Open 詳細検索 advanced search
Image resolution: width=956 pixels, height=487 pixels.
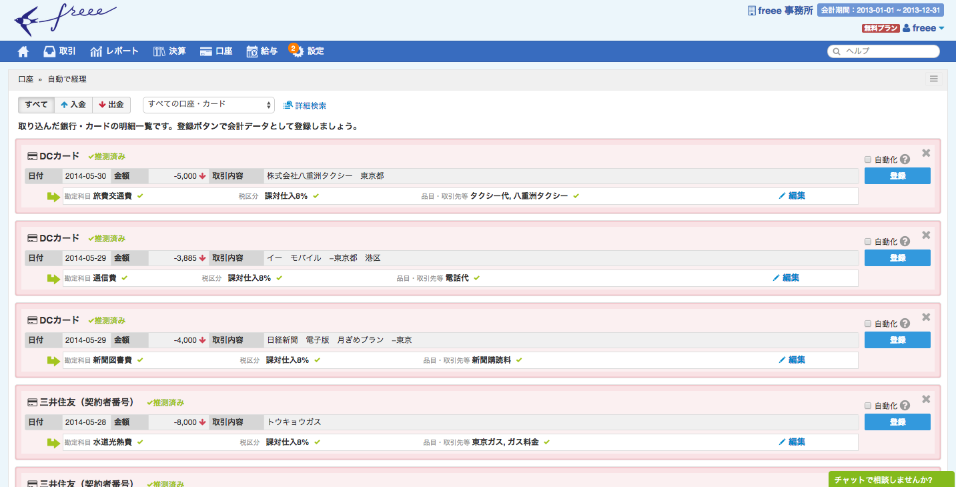[x=305, y=105]
